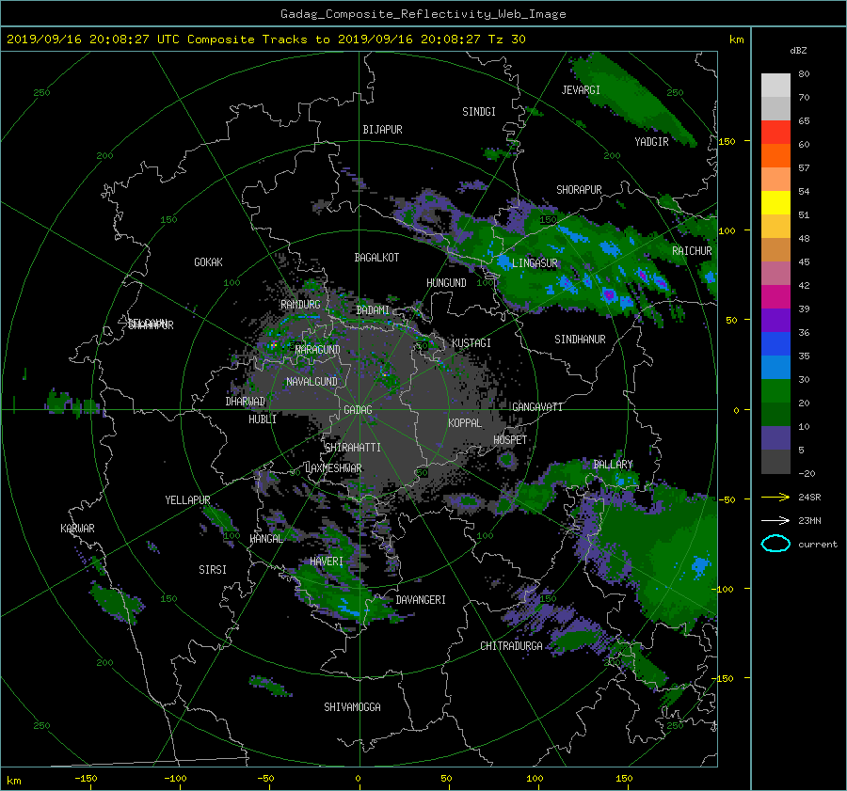This screenshot has width=847, height=791.
Task: Select the magenta color swatch in dBZ legend
Action: 775,296
